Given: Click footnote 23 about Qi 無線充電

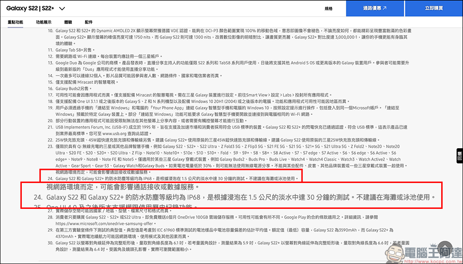Looking at the screenshot, I should (x=232, y=159).
